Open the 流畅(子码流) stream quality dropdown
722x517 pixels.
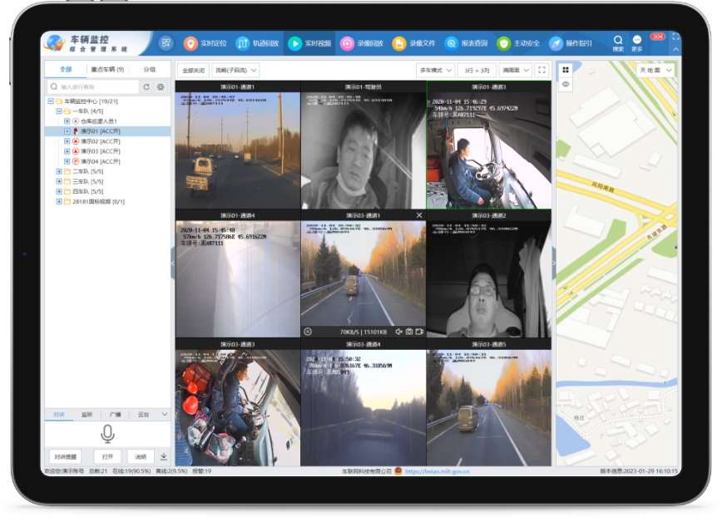(235, 71)
